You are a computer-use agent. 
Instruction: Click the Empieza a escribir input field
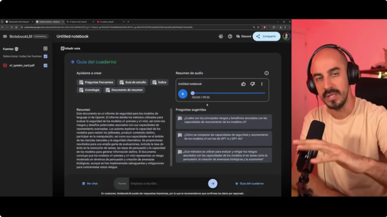coord(168,184)
